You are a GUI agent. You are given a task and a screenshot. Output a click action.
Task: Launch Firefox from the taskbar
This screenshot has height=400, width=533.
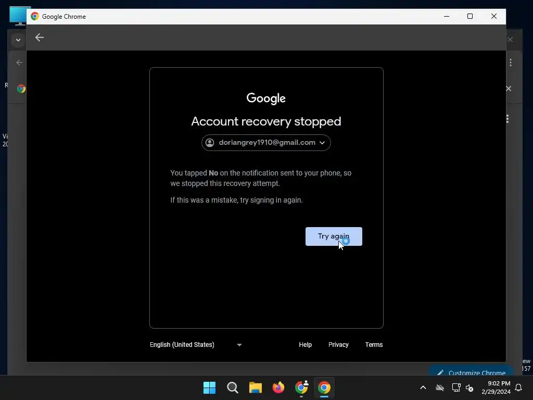(x=278, y=387)
